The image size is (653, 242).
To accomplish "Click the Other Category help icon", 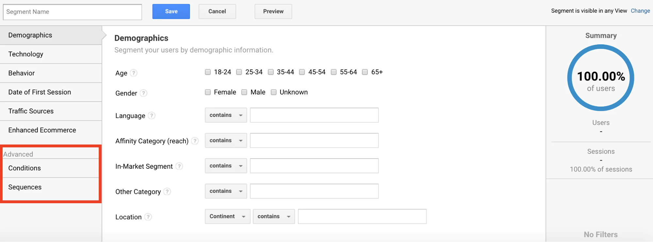I will [x=167, y=192].
